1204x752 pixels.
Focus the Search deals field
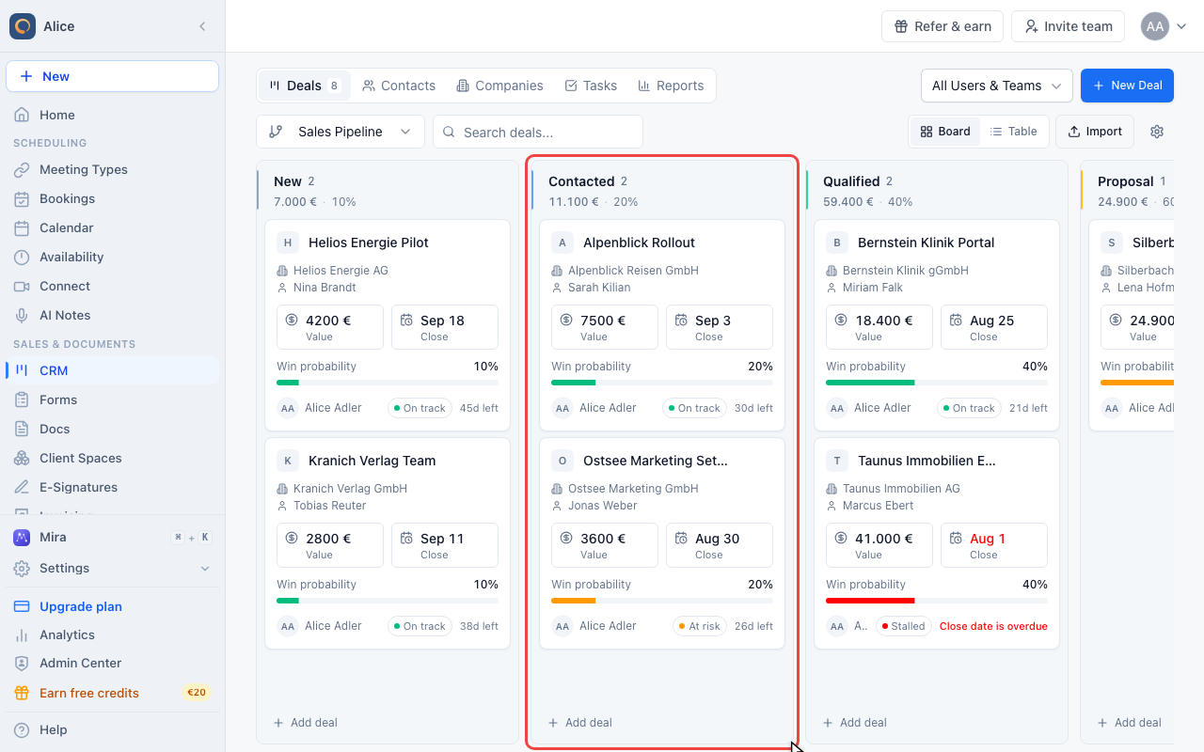click(x=538, y=132)
